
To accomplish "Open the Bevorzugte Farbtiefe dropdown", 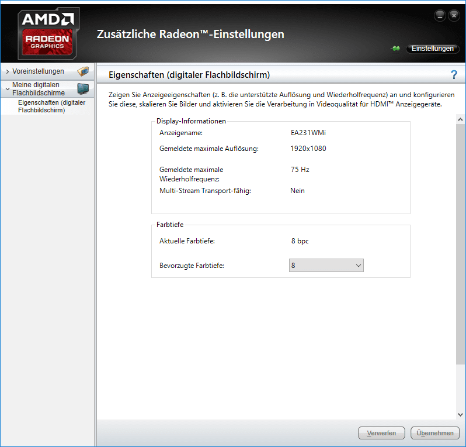I will click(326, 266).
